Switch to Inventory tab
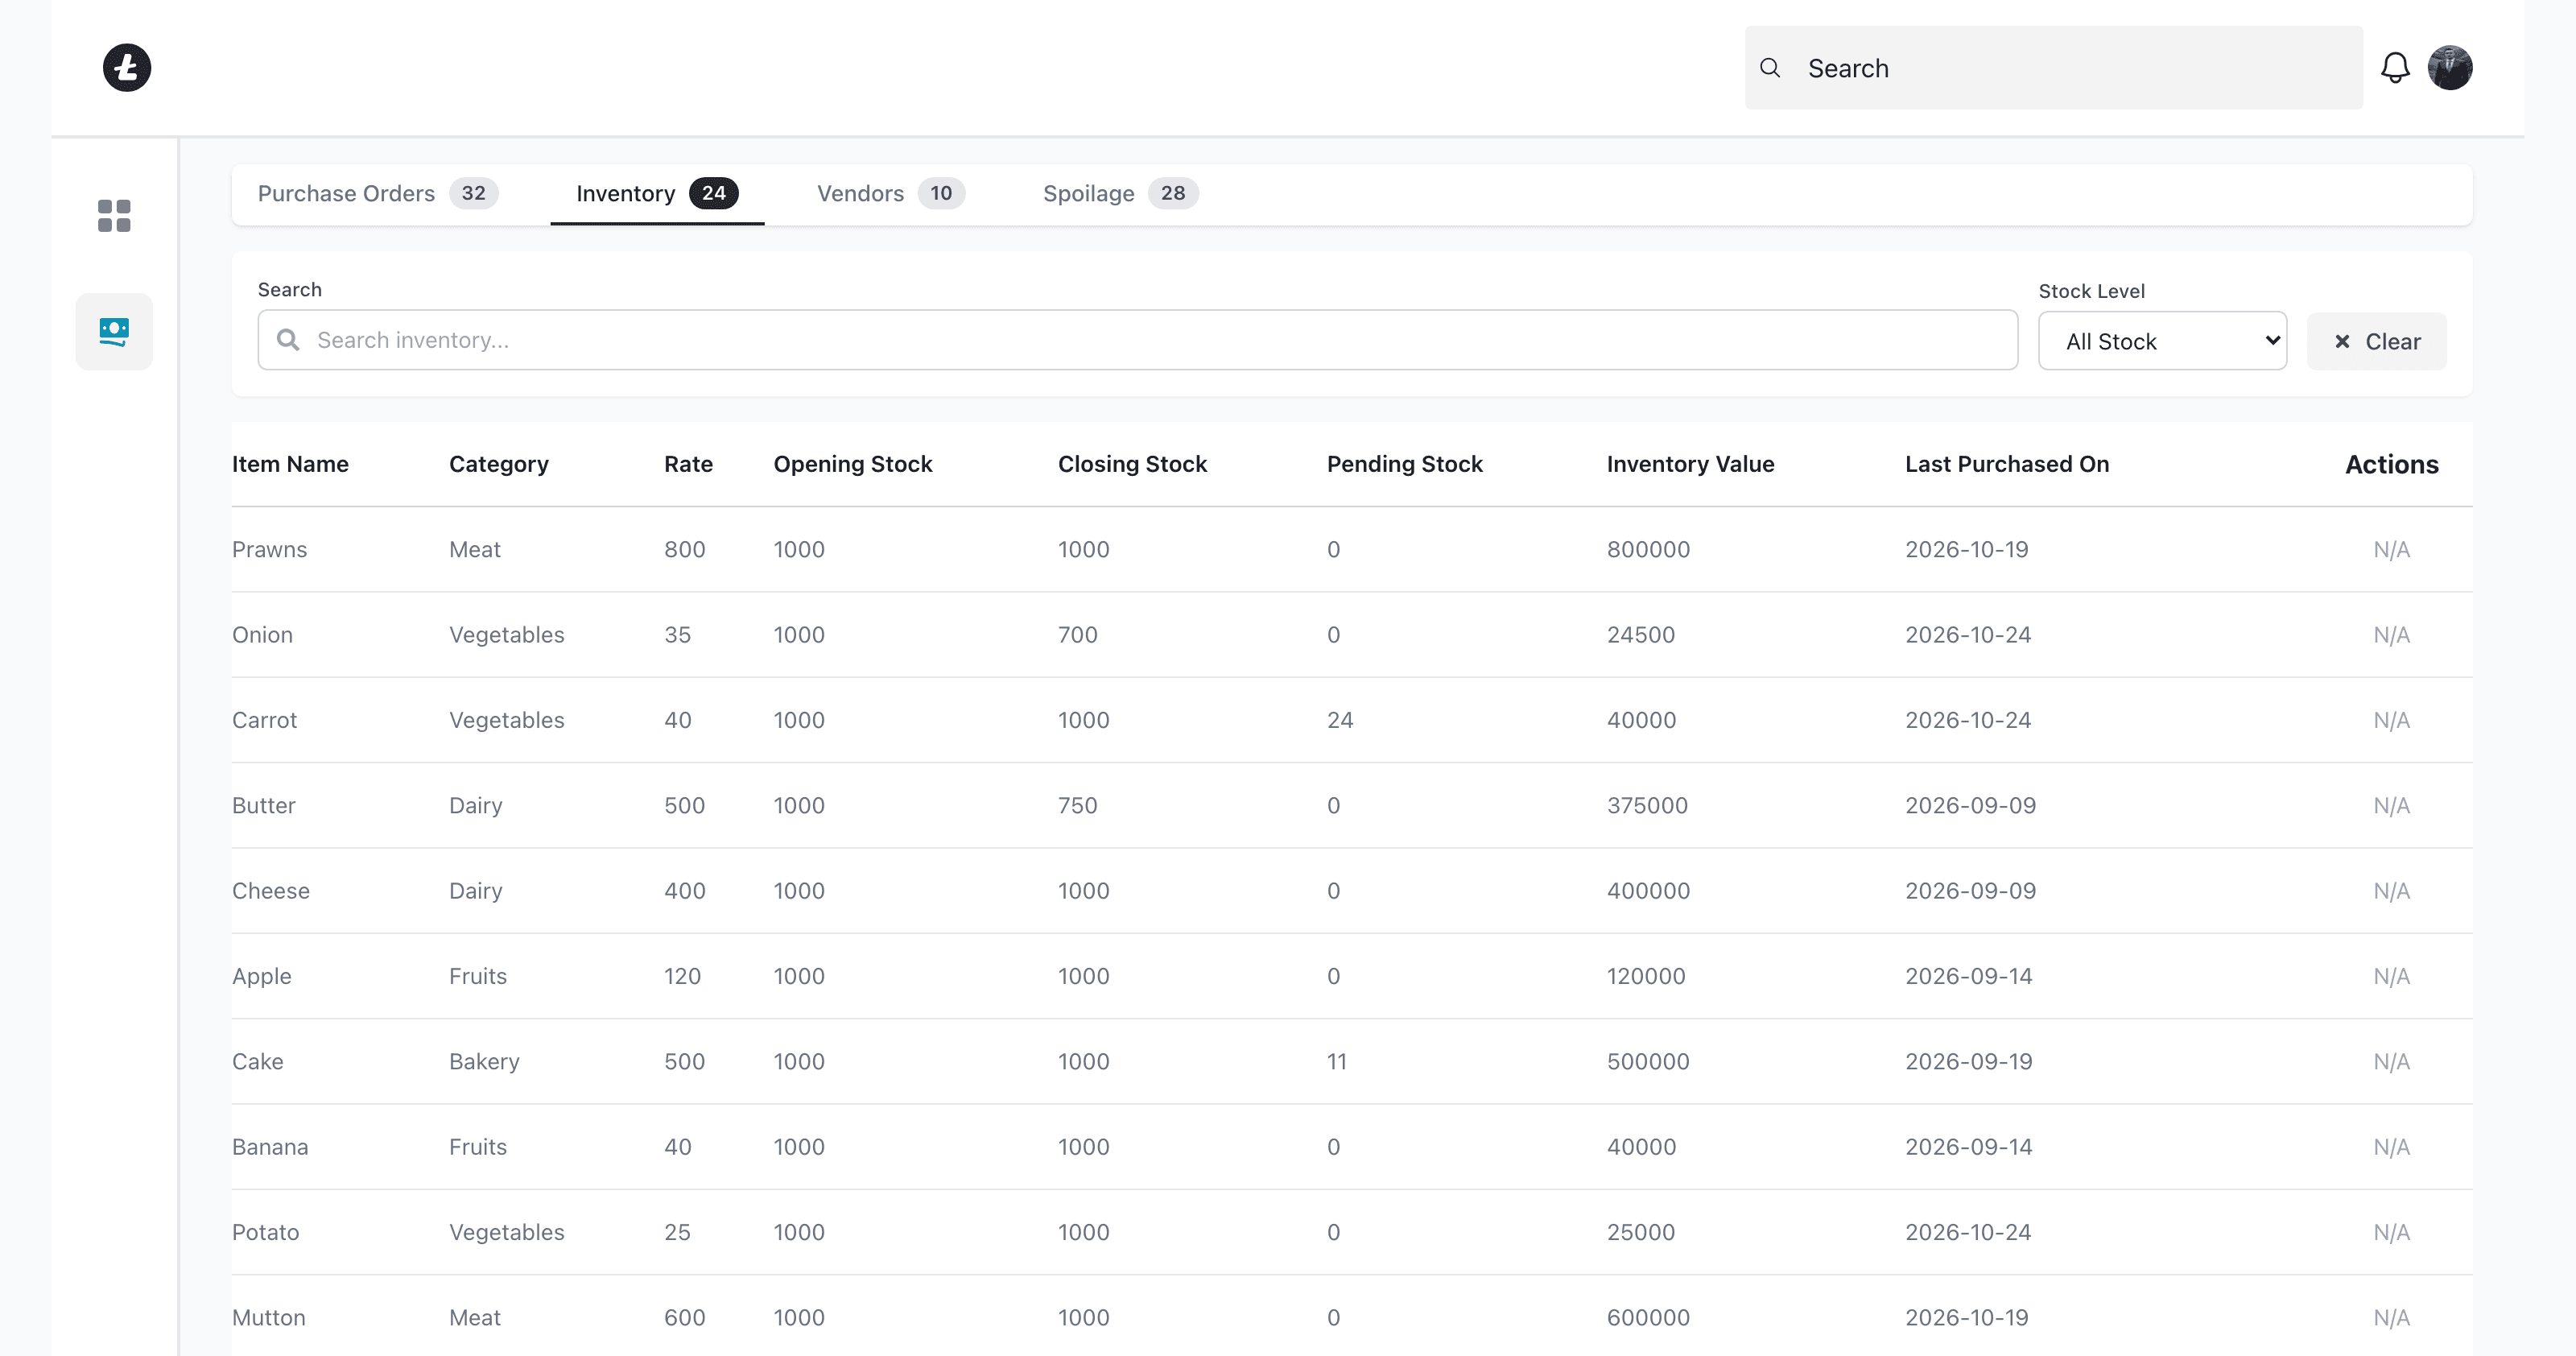Image resolution: width=2576 pixels, height=1356 pixels. point(657,193)
